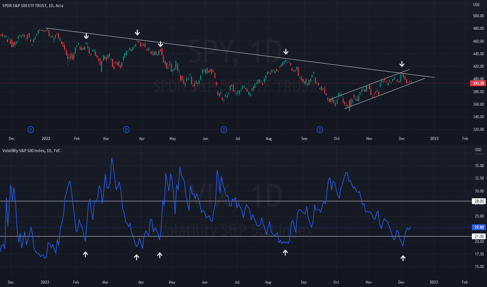Open the USD currency label on SPY price scale

pos(476,5)
